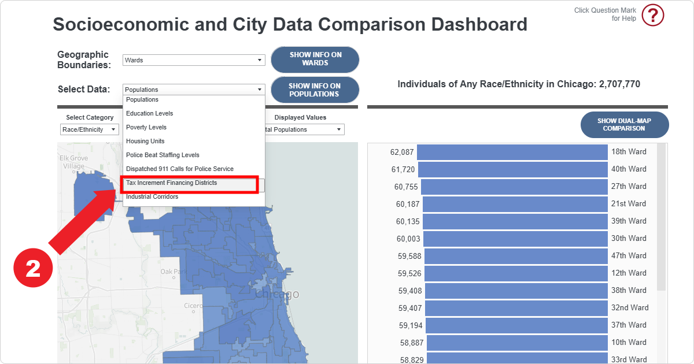Screen dimensions: 694x364
Task: Click the Show Dual-Map Comparison button
Action: [624, 125]
